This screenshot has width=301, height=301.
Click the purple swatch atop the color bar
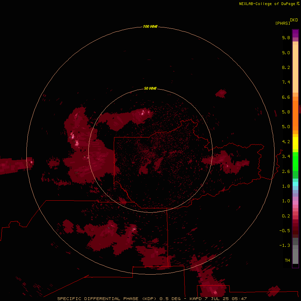click(x=295, y=33)
